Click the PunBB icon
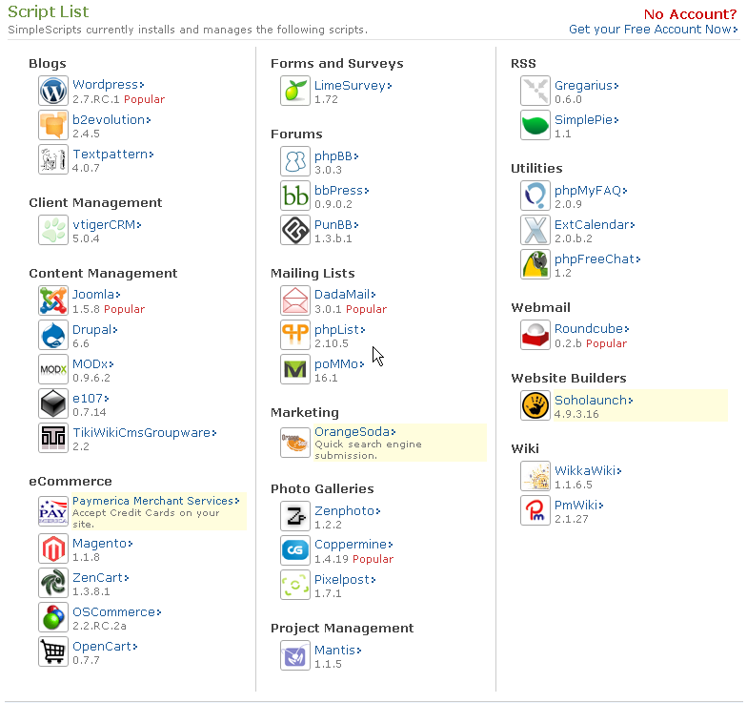The image size is (747, 703). click(x=295, y=230)
